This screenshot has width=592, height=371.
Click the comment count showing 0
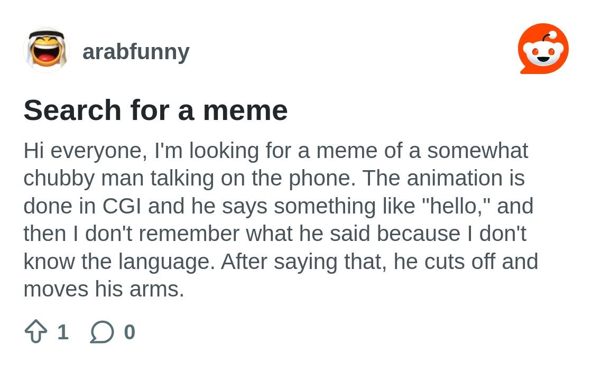[129, 332]
